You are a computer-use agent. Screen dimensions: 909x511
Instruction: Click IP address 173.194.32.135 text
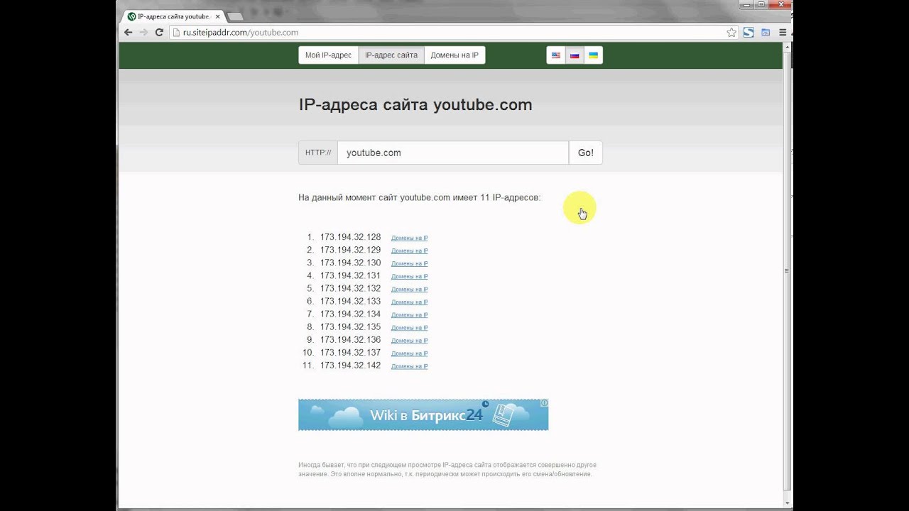pyautogui.click(x=350, y=326)
